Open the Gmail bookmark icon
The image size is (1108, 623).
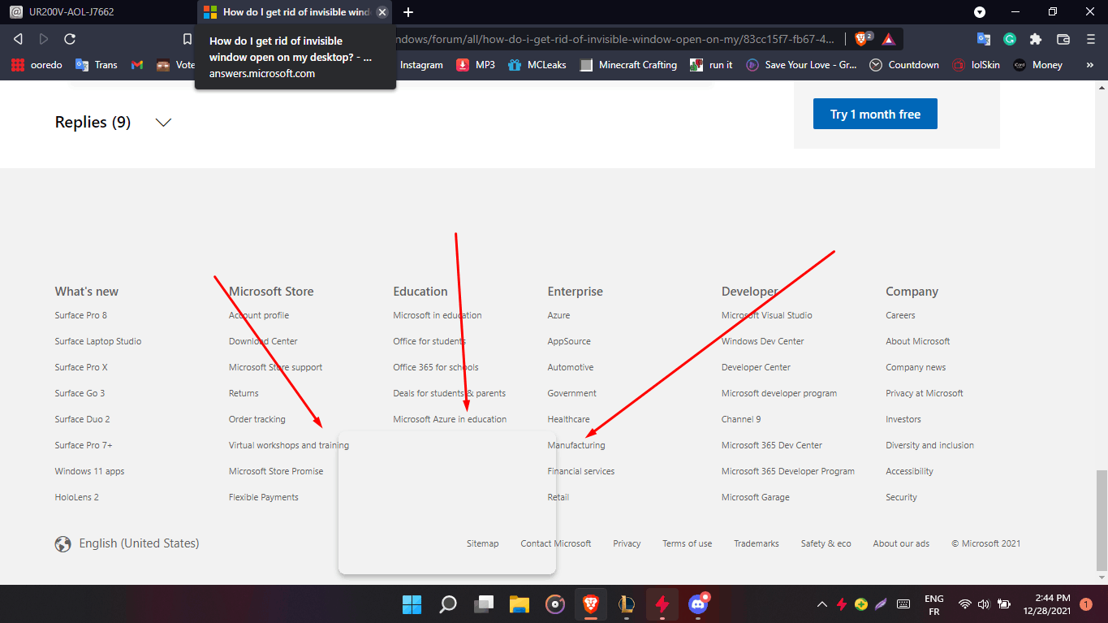tap(137, 65)
